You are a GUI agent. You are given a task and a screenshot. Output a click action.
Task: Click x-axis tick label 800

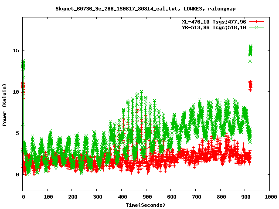[x=221, y=197]
